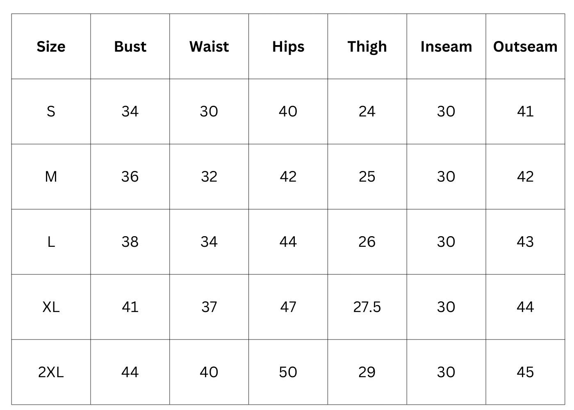Click the inseam value in 2XL row
574x410 pixels.
click(446, 372)
